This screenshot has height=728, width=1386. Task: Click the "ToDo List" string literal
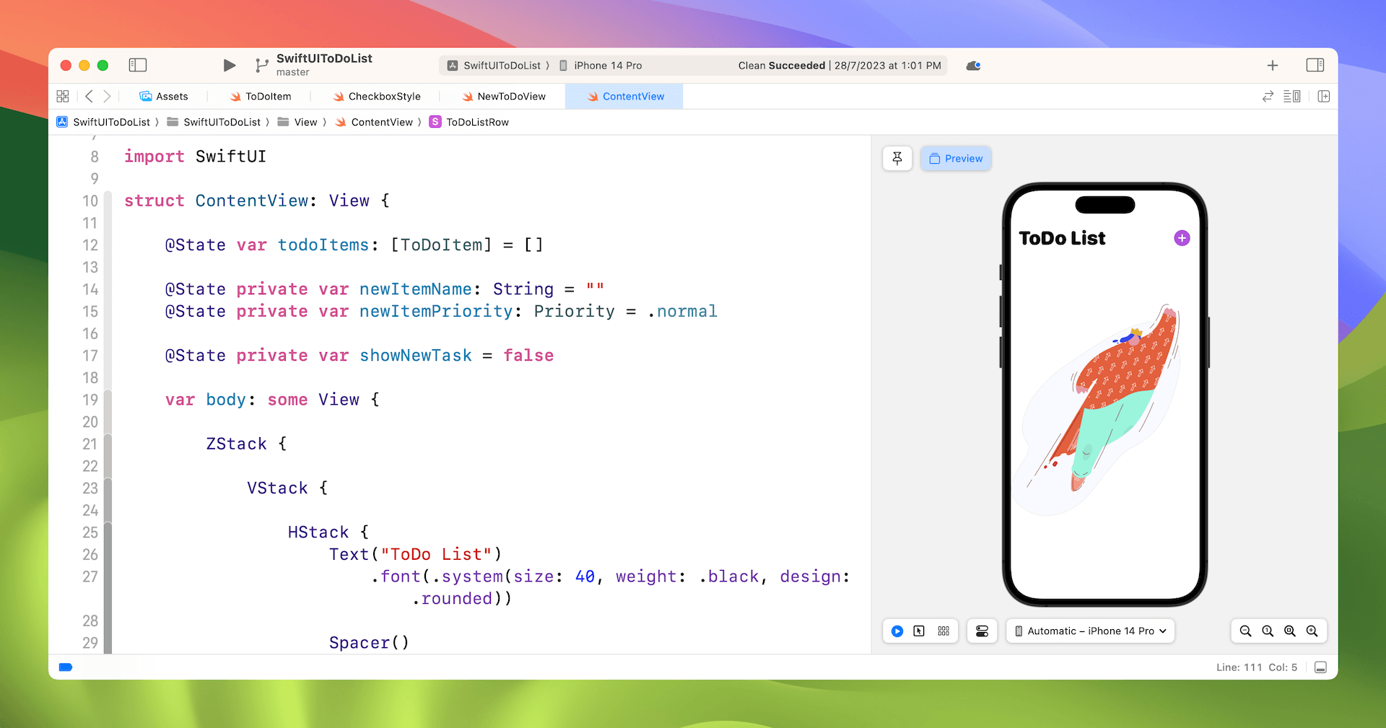tap(437, 554)
